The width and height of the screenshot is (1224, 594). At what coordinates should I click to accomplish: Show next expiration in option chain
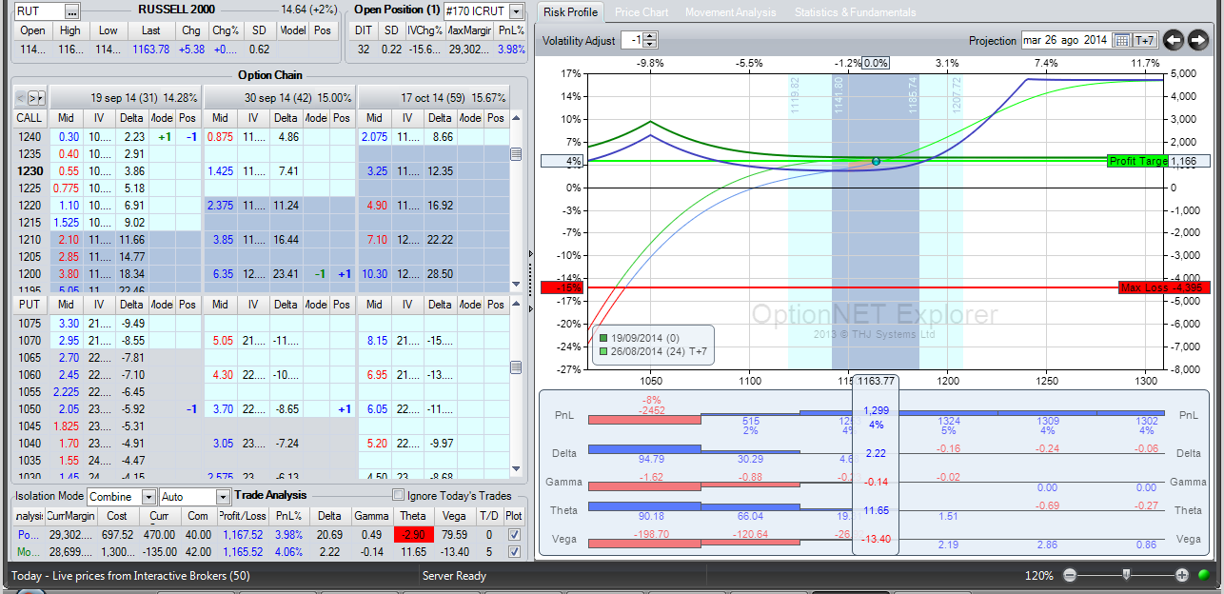click(37, 97)
